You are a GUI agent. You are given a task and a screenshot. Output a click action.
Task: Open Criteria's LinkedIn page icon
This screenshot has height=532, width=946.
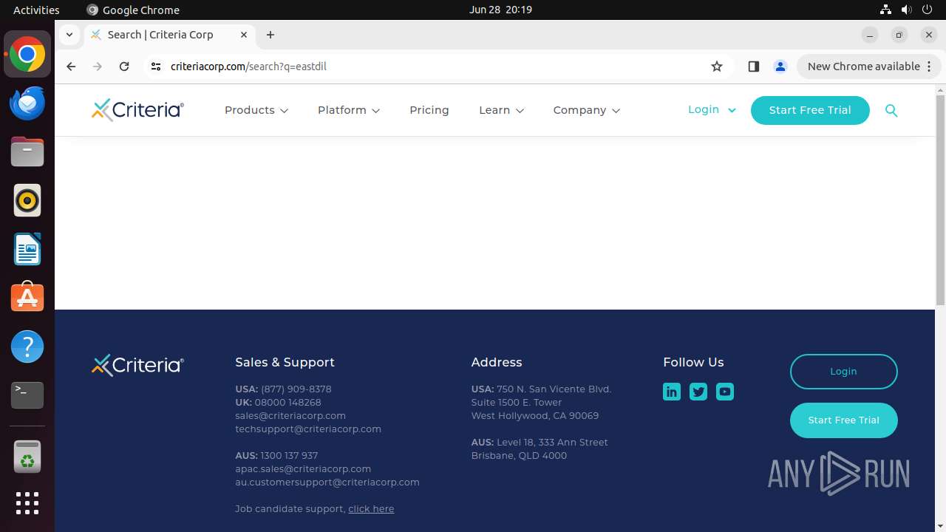point(672,392)
